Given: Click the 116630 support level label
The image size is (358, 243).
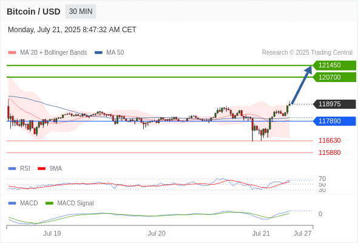Looking at the screenshot, I should point(329,140).
